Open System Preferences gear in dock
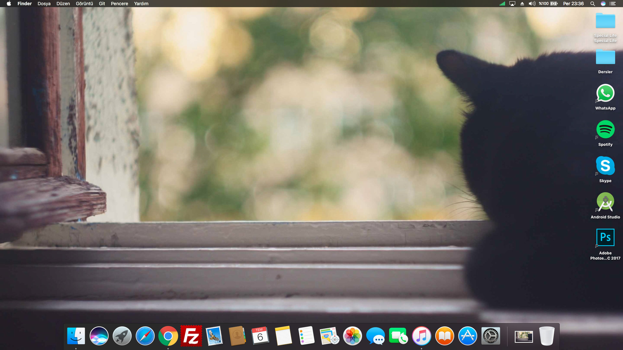The width and height of the screenshot is (623, 350). click(491, 336)
